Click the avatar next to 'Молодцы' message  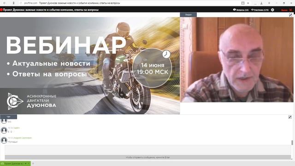pos(4,140)
